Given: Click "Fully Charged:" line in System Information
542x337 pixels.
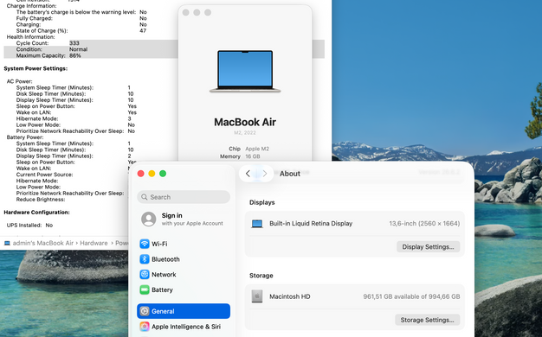Looking at the screenshot, I should pyautogui.click(x=81, y=18).
